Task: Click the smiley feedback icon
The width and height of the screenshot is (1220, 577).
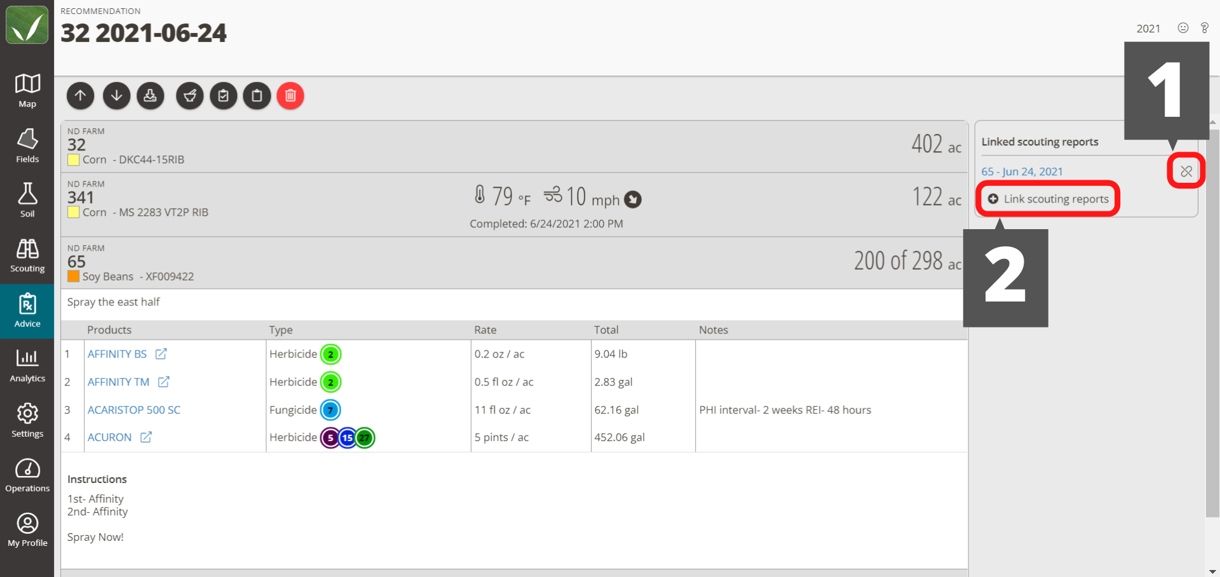Action: coord(1183,28)
